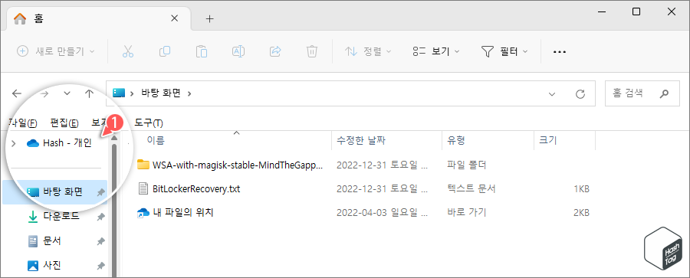Open the 보기 view dropdown in toolbar
Screen dimensions: 690x278
pyautogui.click(x=436, y=51)
